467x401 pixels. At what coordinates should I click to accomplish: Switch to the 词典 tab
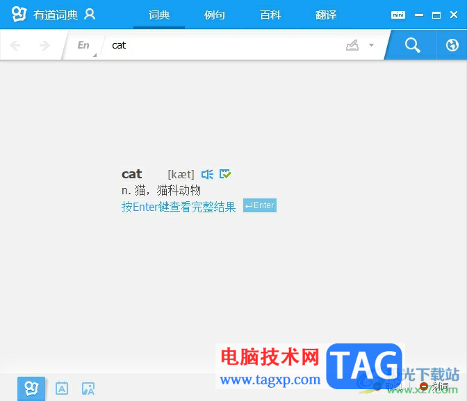pos(159,15)
